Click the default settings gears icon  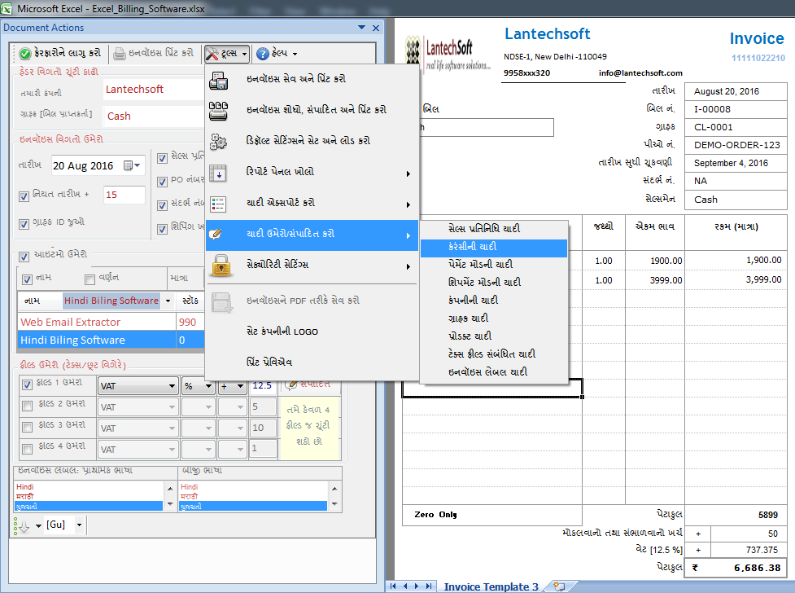tap(219, 142)
